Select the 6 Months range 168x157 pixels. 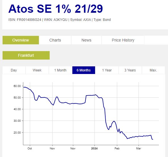coord(84,70)
